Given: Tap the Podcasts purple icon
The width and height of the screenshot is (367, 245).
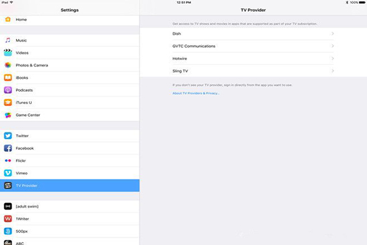Looking at the screenshot, I should [x=8, y=90].
